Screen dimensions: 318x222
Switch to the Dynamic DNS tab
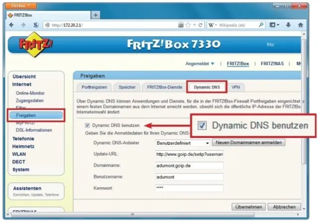point(207,87)
